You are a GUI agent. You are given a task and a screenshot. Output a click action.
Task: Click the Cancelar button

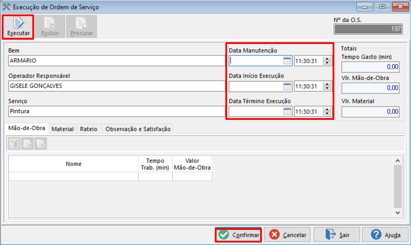287,235
